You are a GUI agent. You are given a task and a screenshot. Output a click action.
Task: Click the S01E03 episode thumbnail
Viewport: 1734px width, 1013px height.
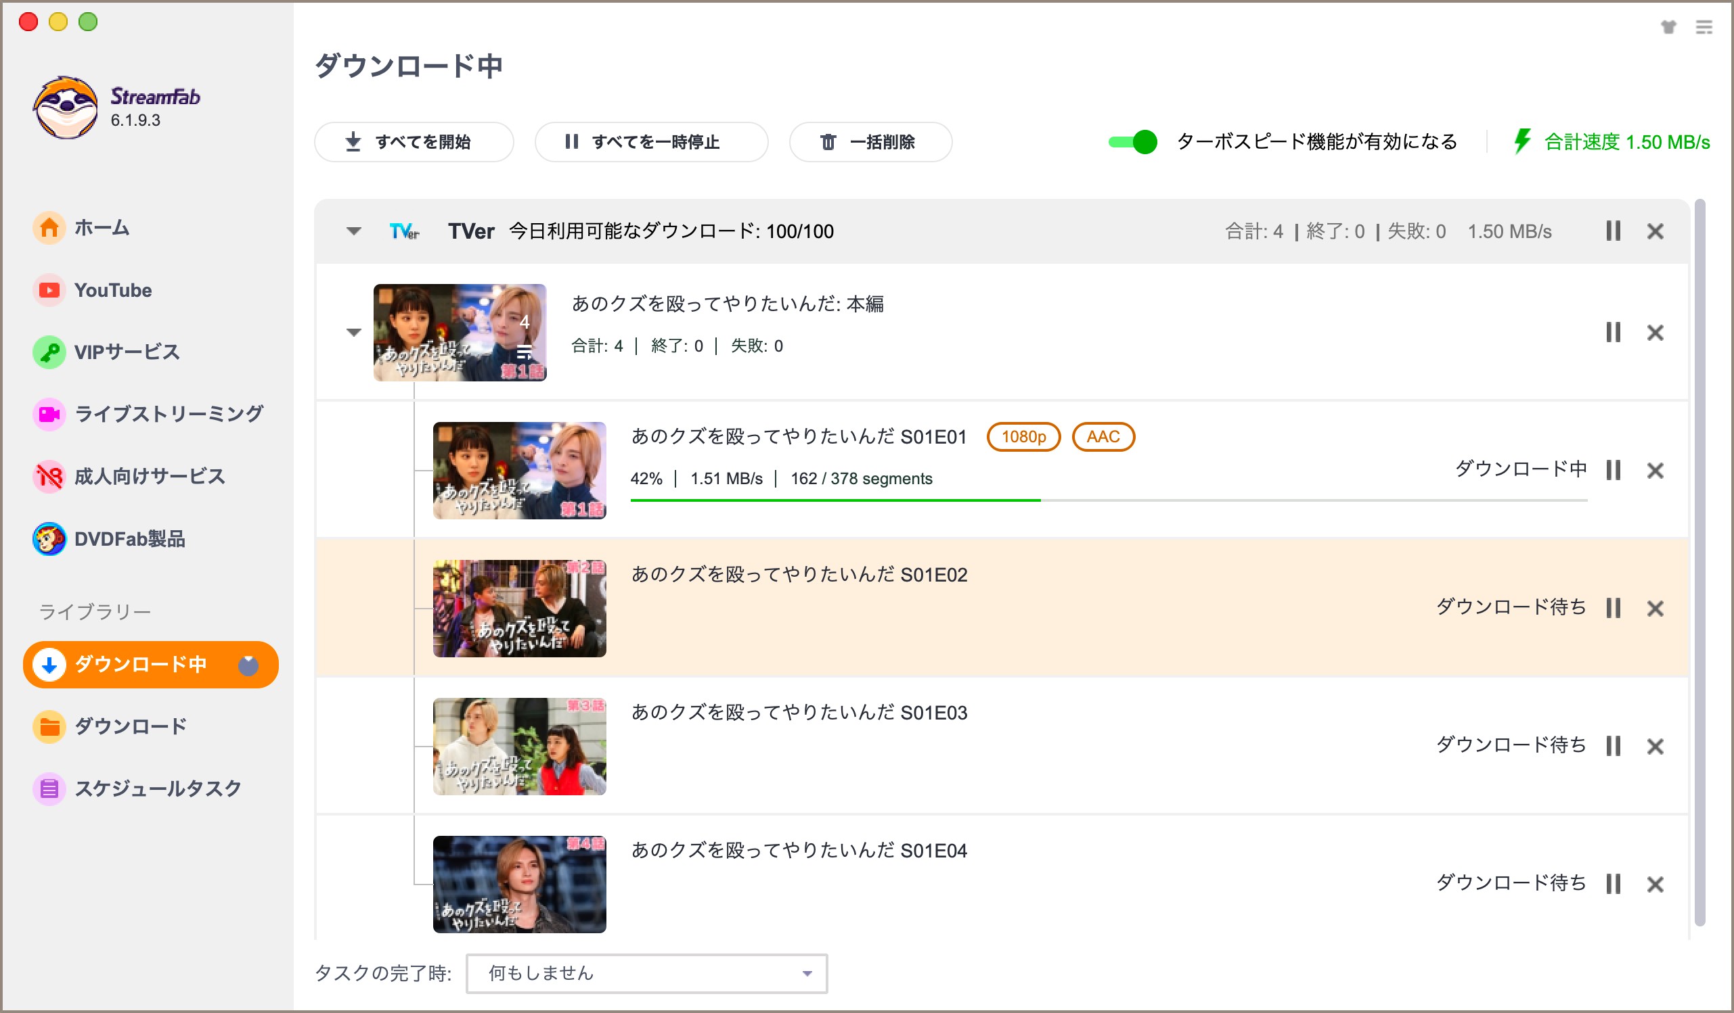(520, 747)
